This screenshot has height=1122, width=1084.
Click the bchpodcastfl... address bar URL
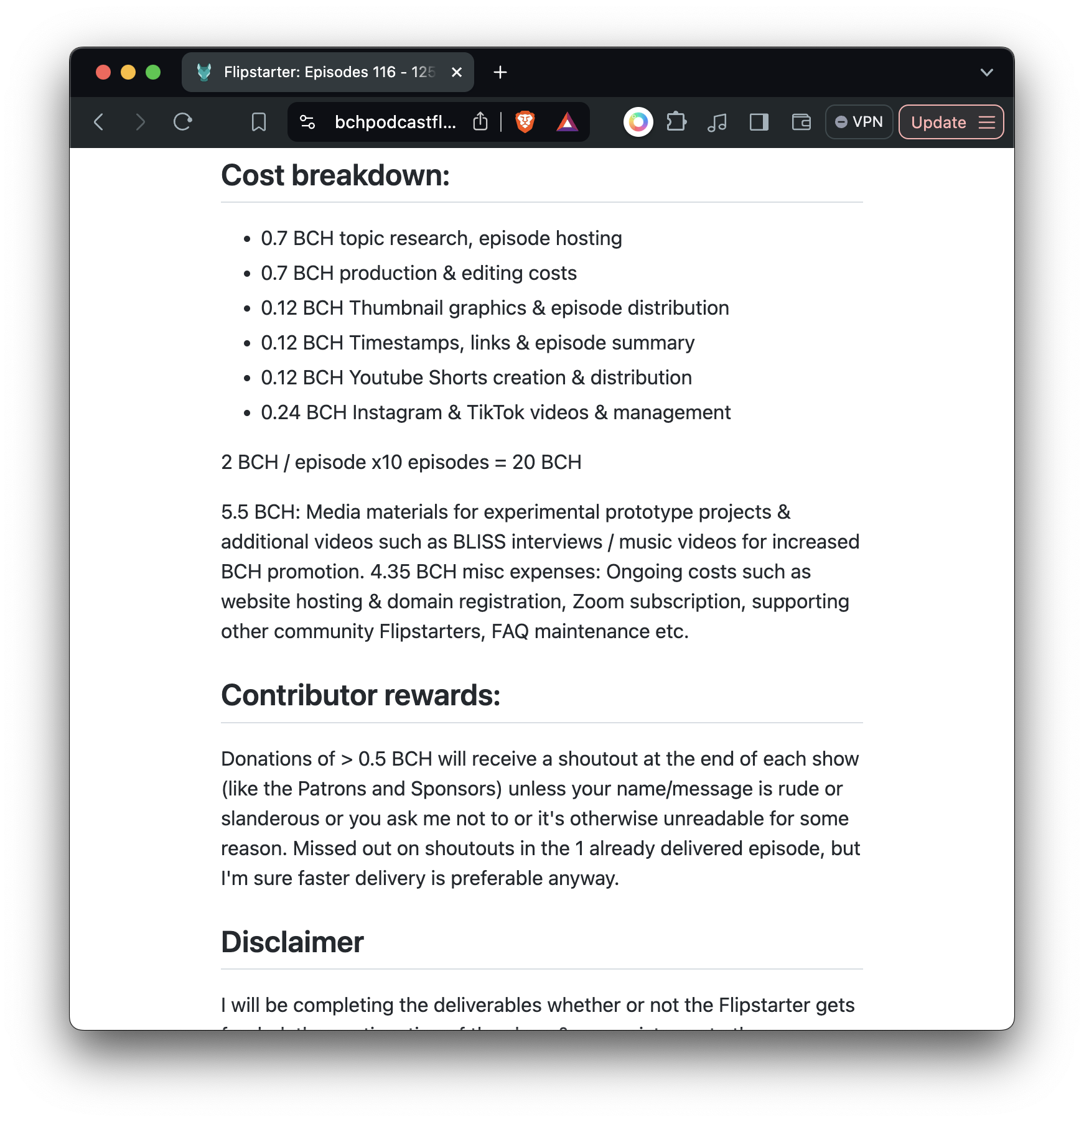[395, 122]
